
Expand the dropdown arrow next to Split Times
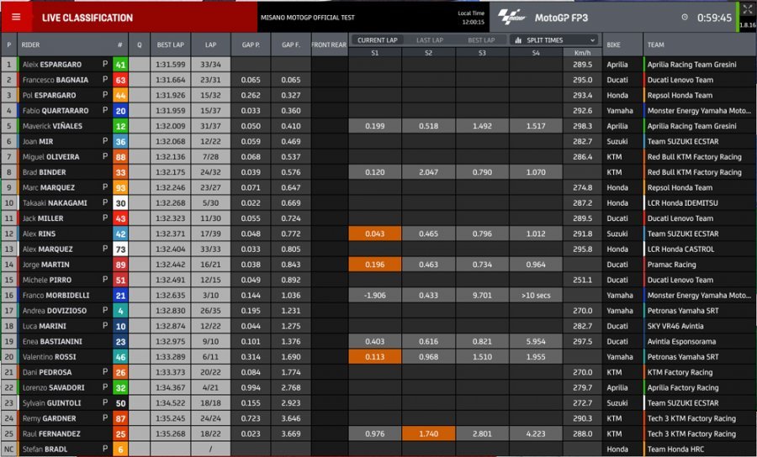click(x=592, y=39)
